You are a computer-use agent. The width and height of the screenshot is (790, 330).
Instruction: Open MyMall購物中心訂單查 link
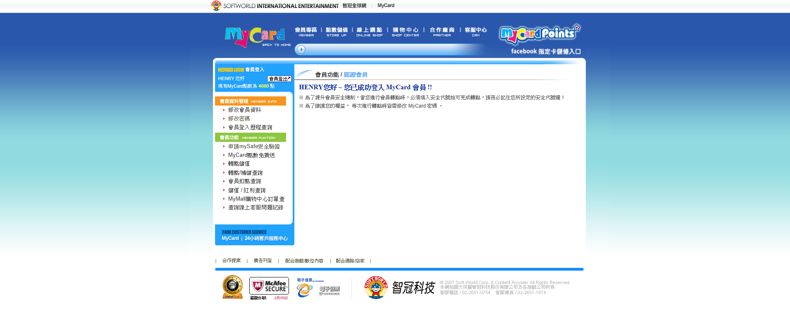point(256,199)
